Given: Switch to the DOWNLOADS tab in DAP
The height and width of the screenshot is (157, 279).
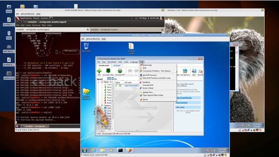Looking at the screenshot, I should [x=104, y=65].
